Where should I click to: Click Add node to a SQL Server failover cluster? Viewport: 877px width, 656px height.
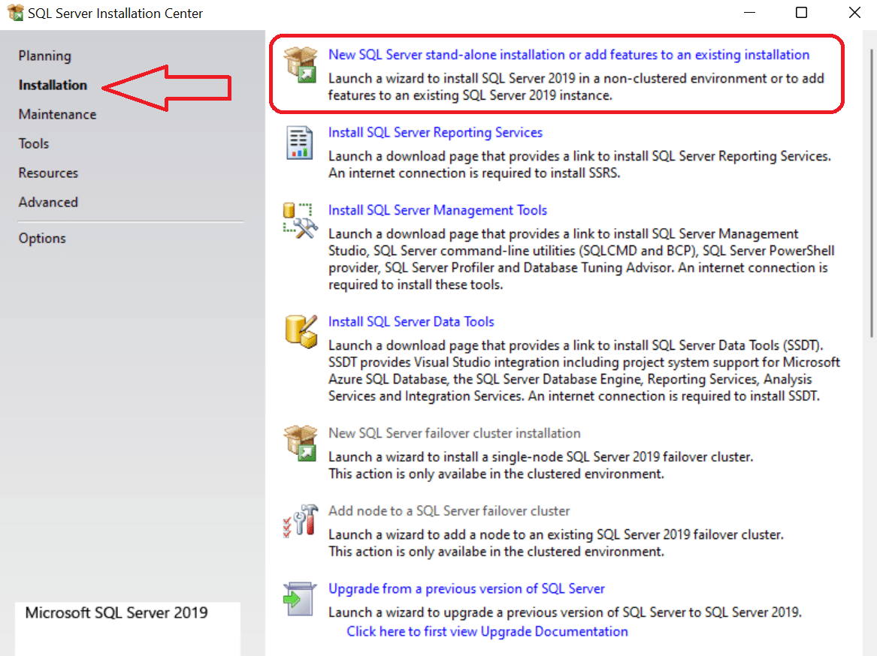tap(449, 510)
